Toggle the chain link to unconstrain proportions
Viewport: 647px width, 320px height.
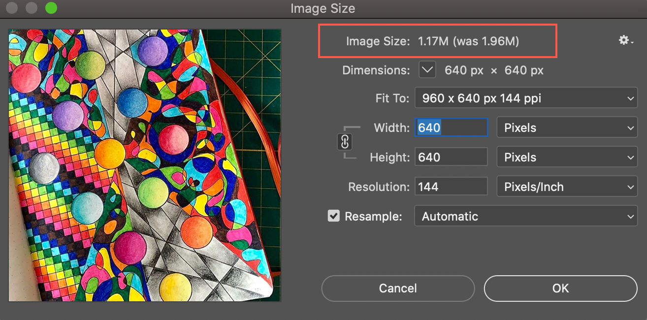click(345, 142)
